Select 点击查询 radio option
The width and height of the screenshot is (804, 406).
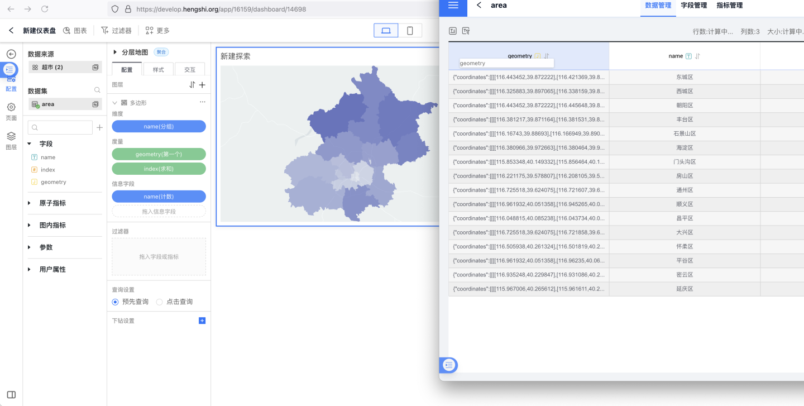[x=160, y=302]
